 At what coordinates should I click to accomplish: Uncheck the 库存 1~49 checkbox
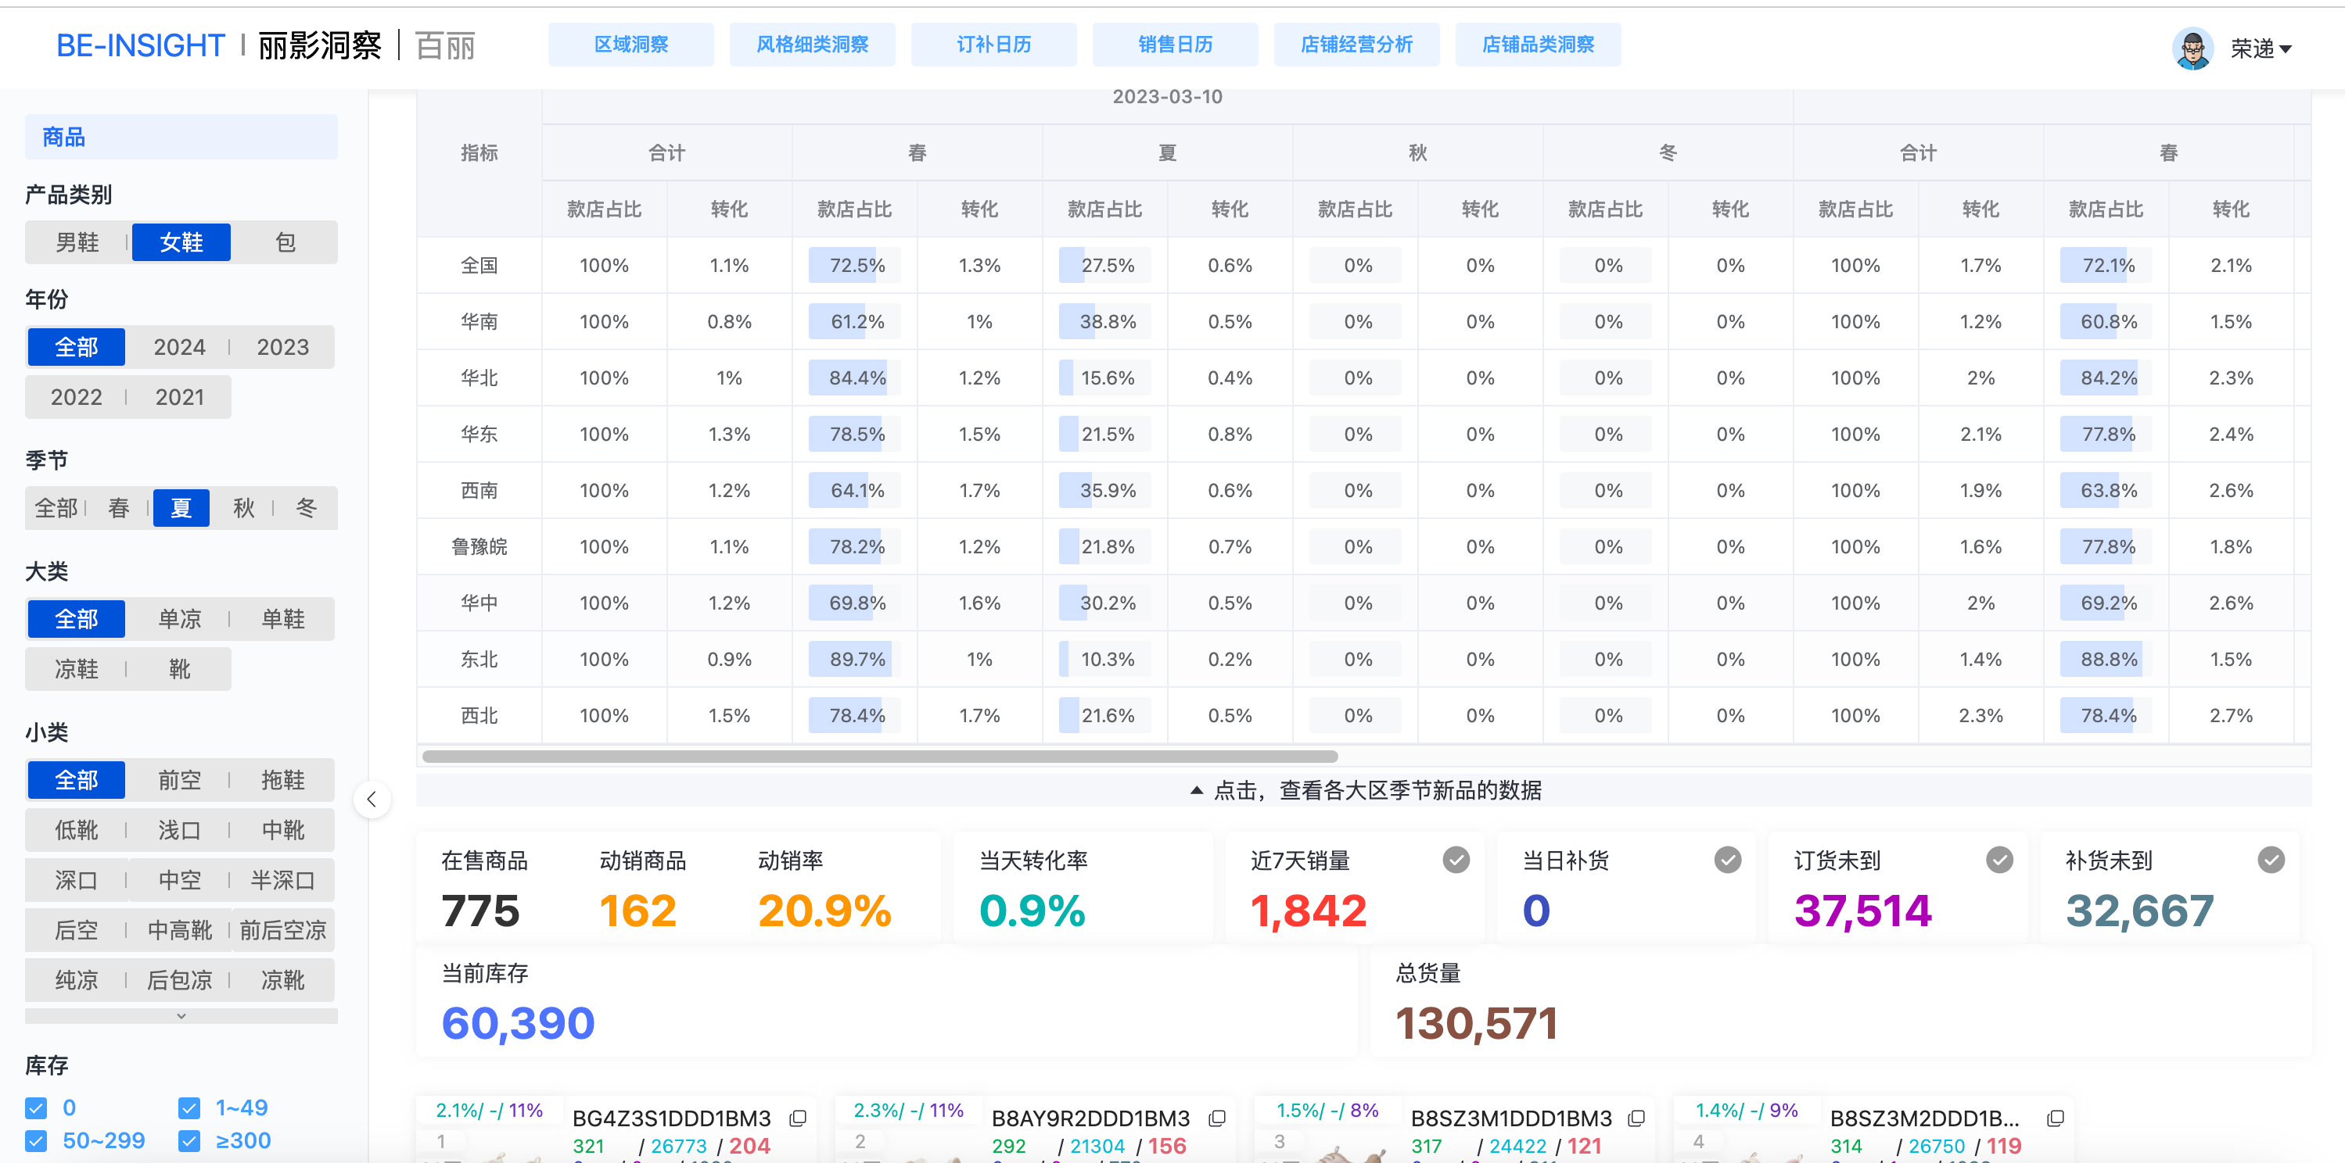click(189, 1108)
